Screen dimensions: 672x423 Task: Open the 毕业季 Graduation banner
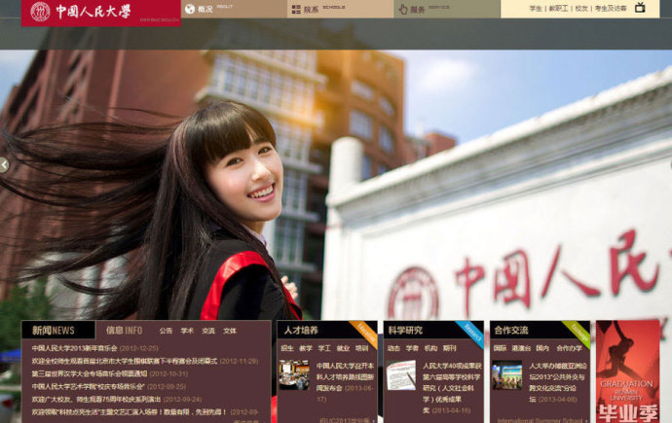point(627,371)
